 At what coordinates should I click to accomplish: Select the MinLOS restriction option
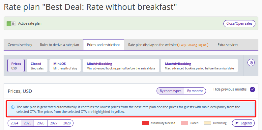[x=65, y=65]
